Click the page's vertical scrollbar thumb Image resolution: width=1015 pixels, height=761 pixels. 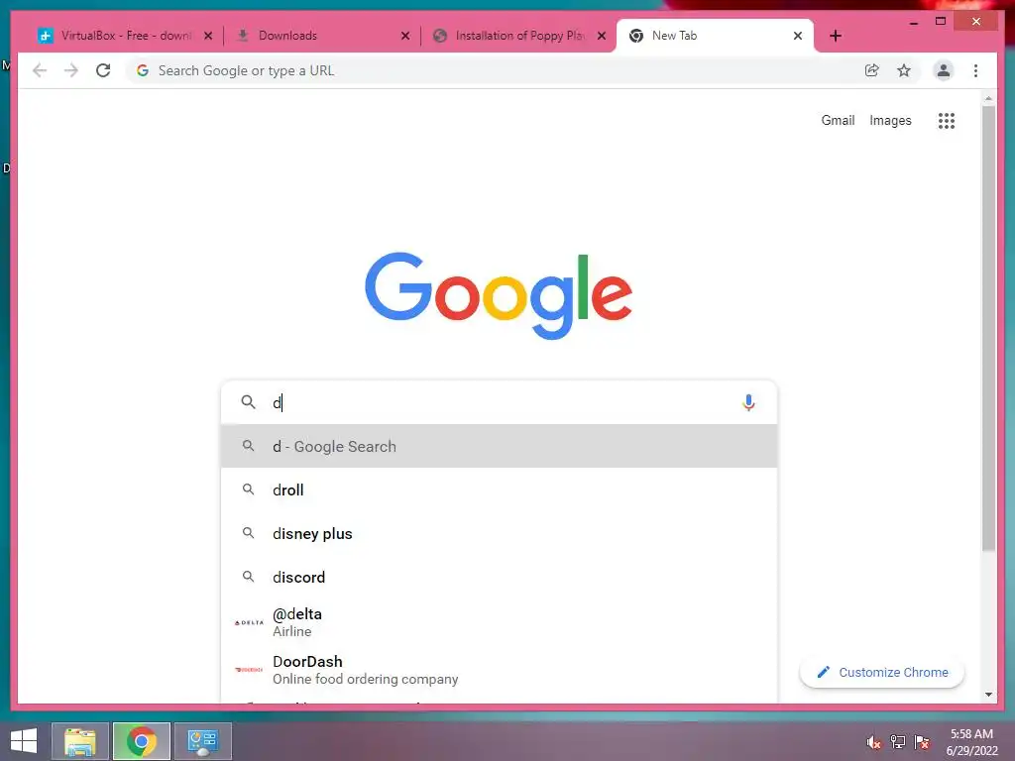[x=988, y=329]
